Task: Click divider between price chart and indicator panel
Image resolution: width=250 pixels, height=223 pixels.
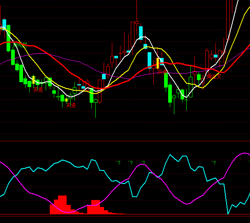Action: click(125, 141)
